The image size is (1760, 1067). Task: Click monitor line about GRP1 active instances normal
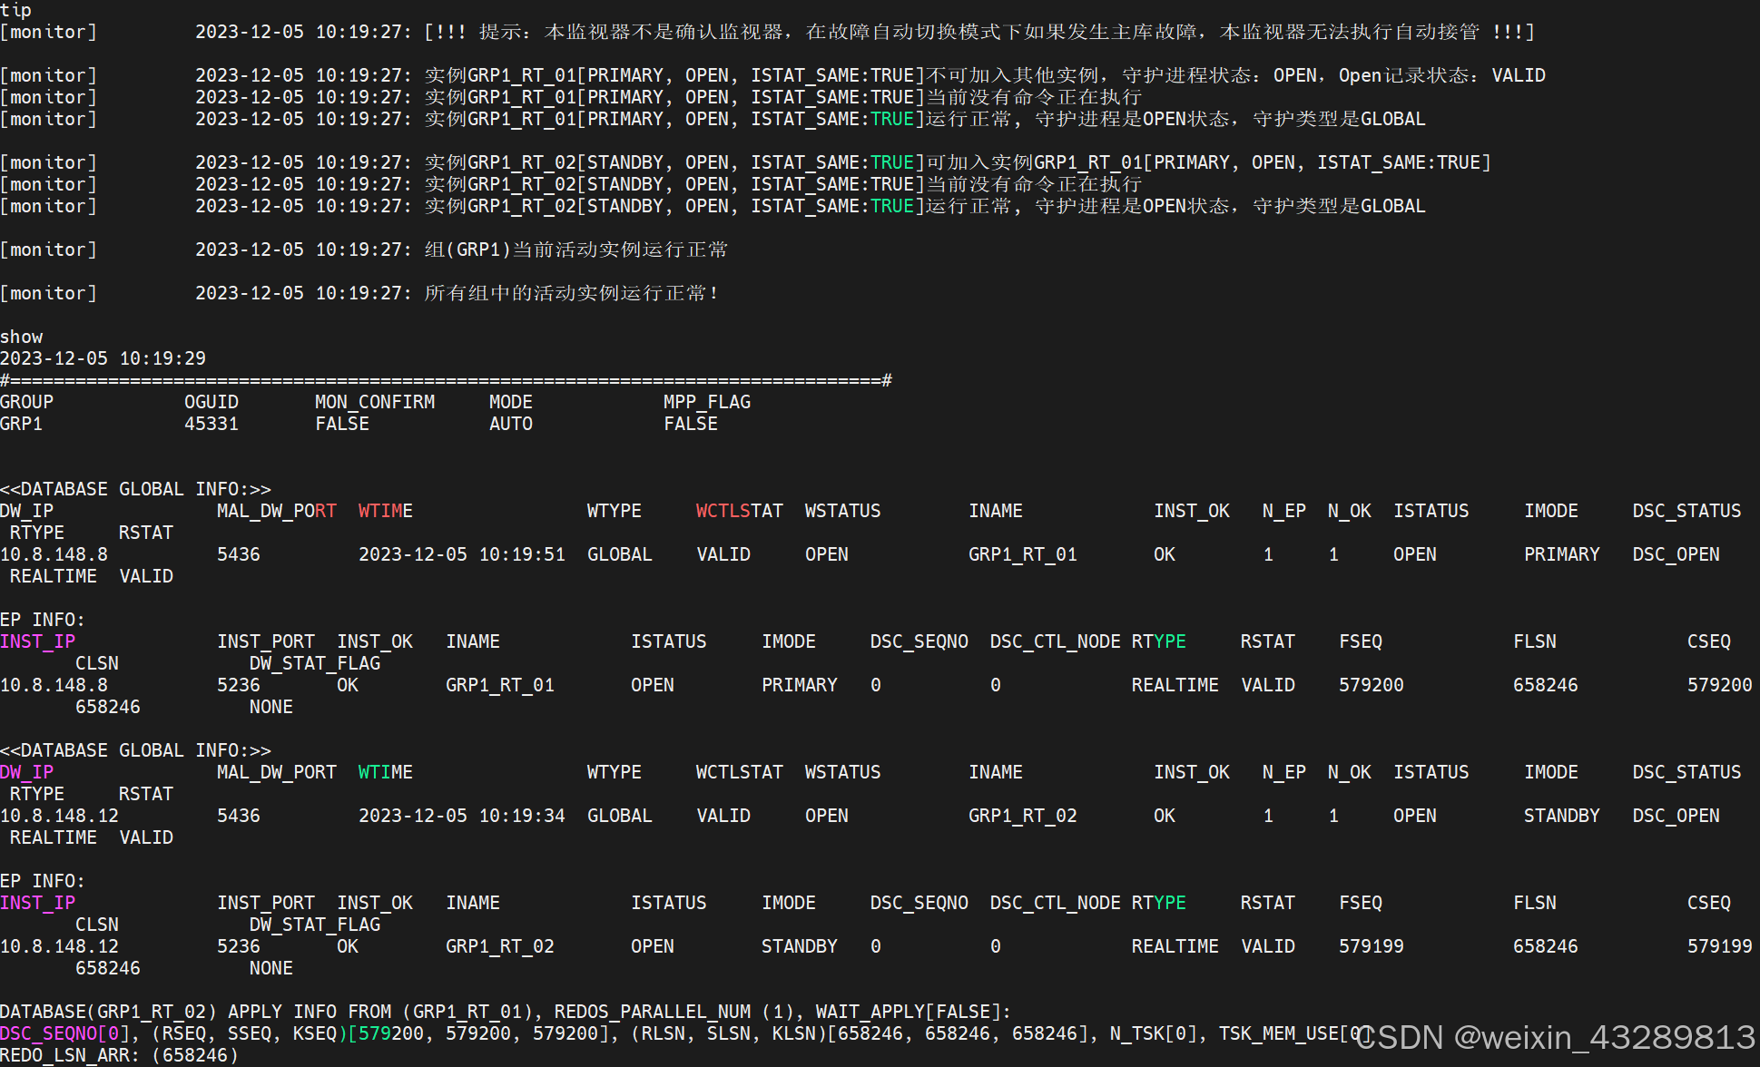[x=364, y=250]
